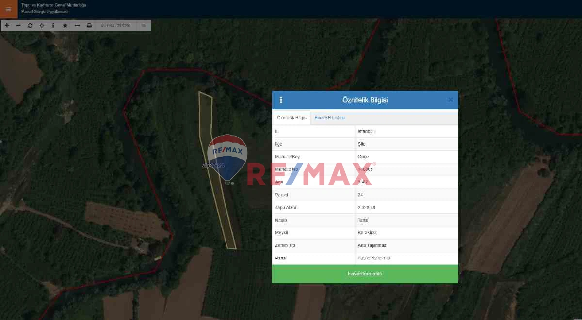Zoom in with the plus tool
The width and height of the screenshot is (582, 320).
click(7, 25)
